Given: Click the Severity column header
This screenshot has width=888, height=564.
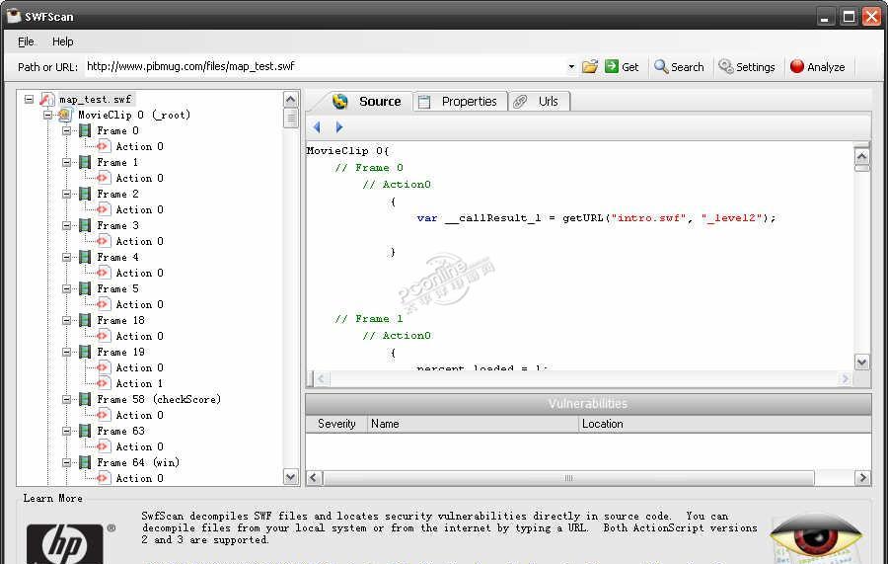Looking at the screenshot, I should [336, 424].
